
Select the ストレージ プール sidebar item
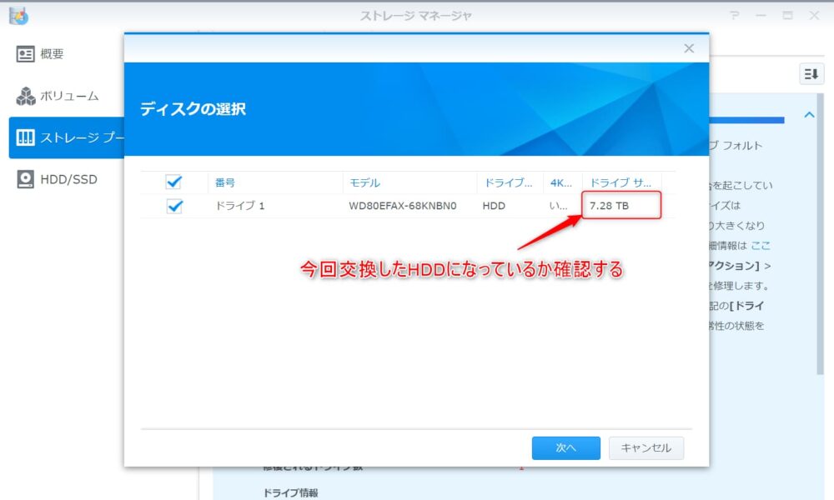[x=67, y=137]
